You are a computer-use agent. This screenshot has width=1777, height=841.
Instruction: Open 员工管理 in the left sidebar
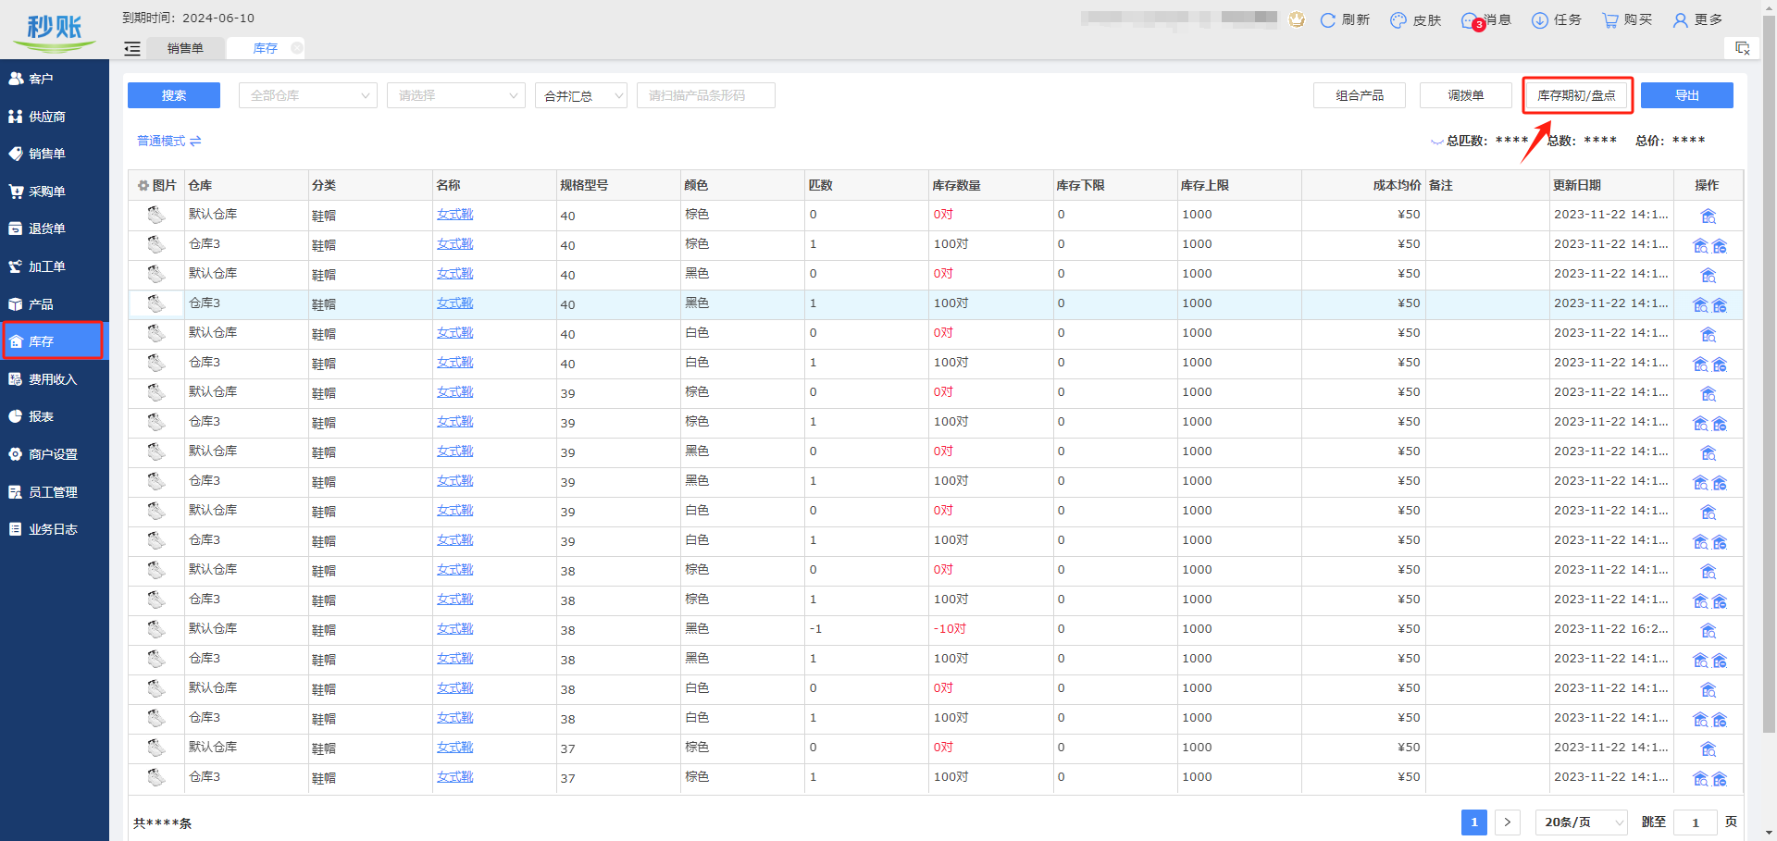click(x=55, y=492)
